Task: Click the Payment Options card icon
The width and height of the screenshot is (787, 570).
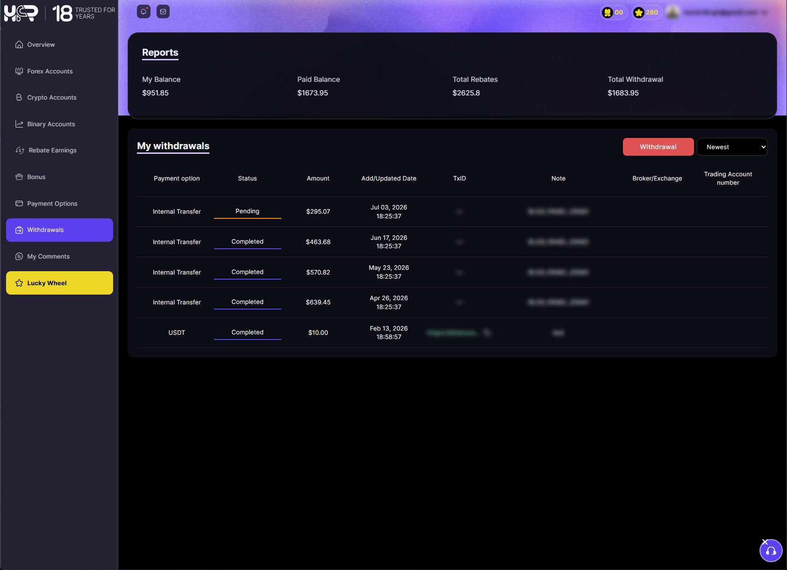Action: [x=19, y=203]
